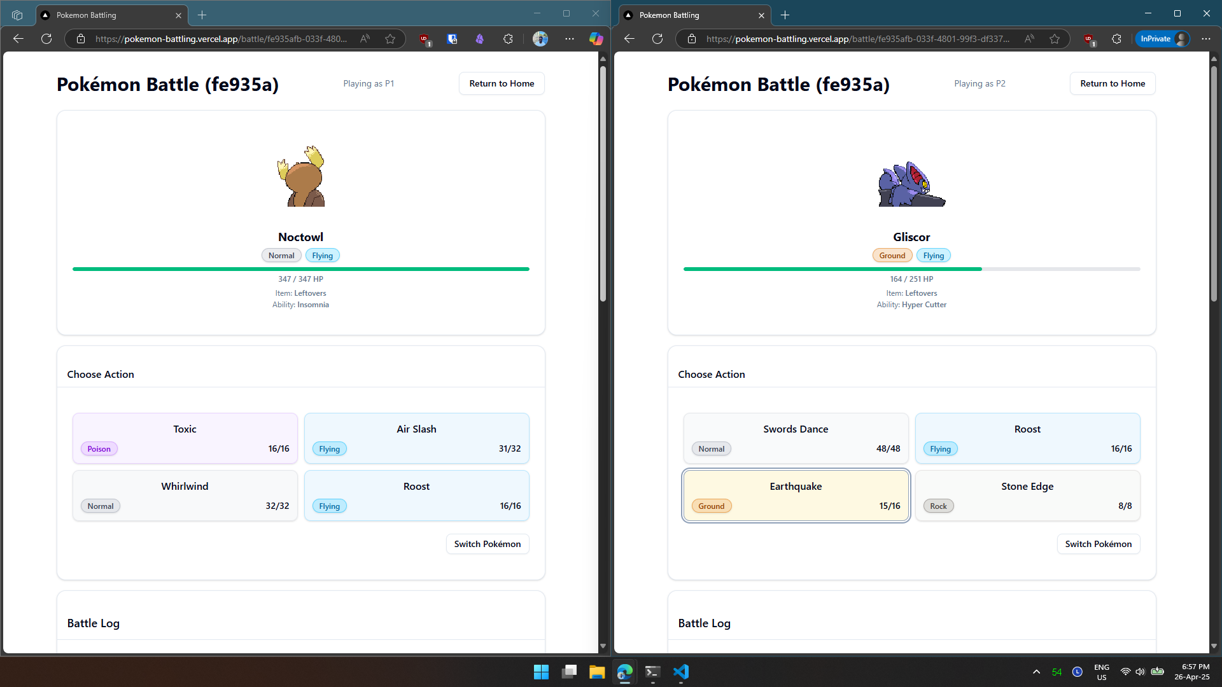This screenshot has width=1222, height=687.
Task: Open settings and more menu in left browser
Action: tap(570, 39)
